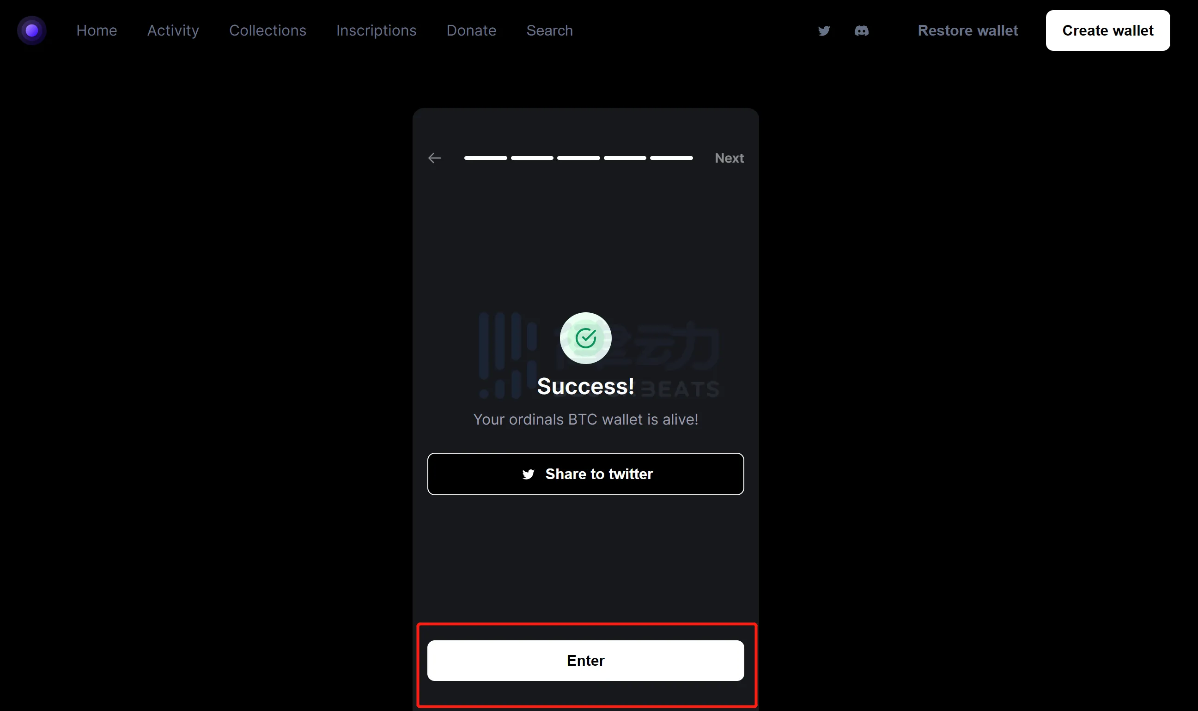Click the Enter button to proceed
1198x711 pixels.
click(585, 660)
